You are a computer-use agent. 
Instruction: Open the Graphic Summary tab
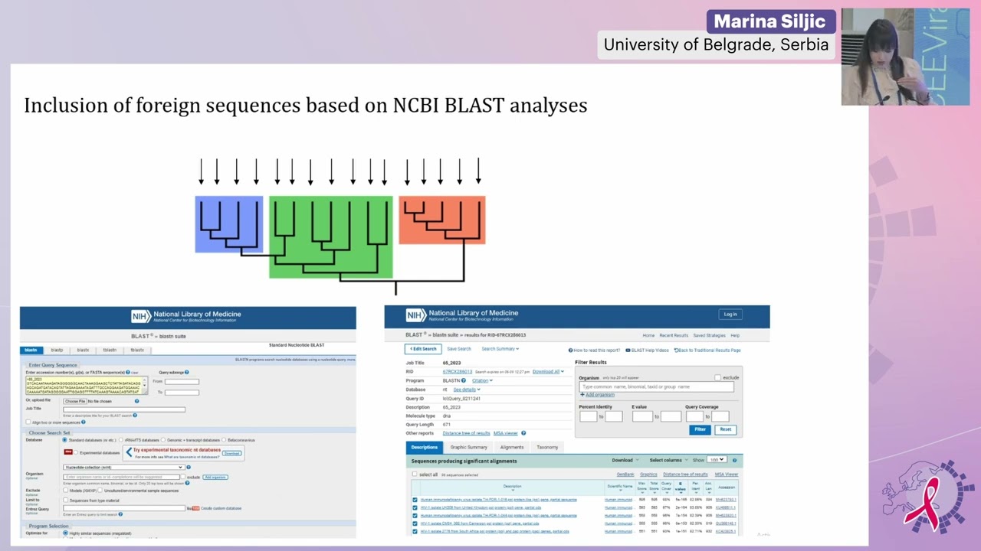point(468,447)
